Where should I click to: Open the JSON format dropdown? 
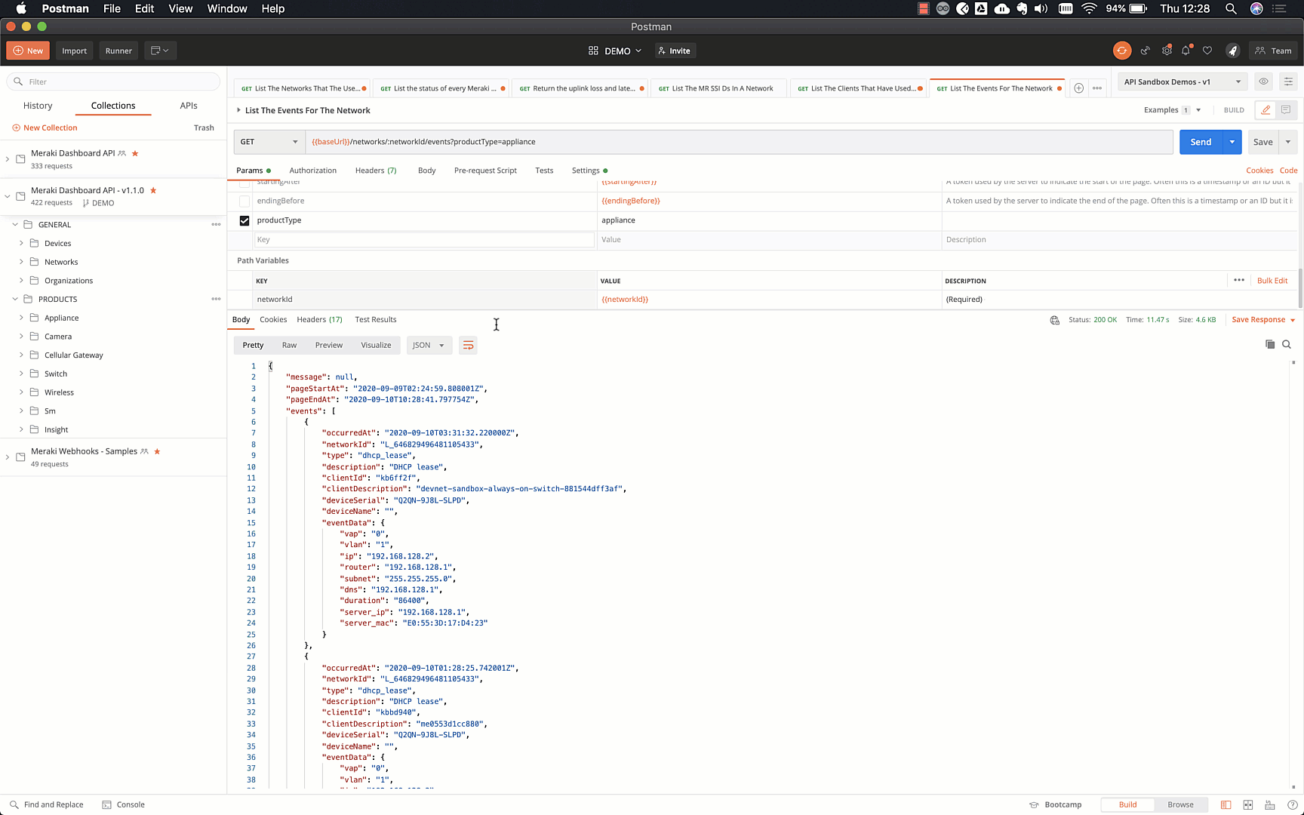click(429, 345)
